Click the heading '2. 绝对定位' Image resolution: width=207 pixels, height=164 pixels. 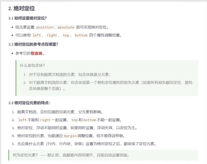pyautogui.click(x=21, y=8)
